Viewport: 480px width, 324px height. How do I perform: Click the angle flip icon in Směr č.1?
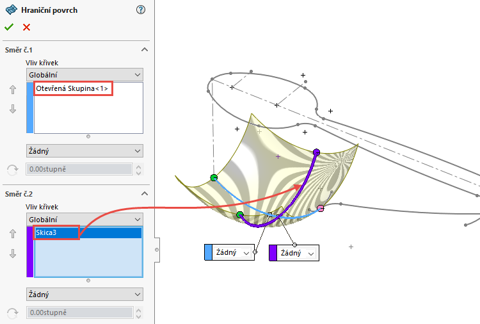(13, 169)
